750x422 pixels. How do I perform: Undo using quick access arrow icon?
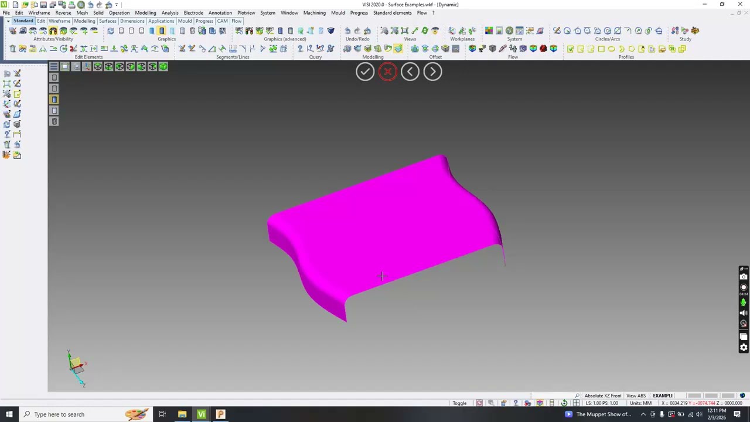click(x=90, y=5)
